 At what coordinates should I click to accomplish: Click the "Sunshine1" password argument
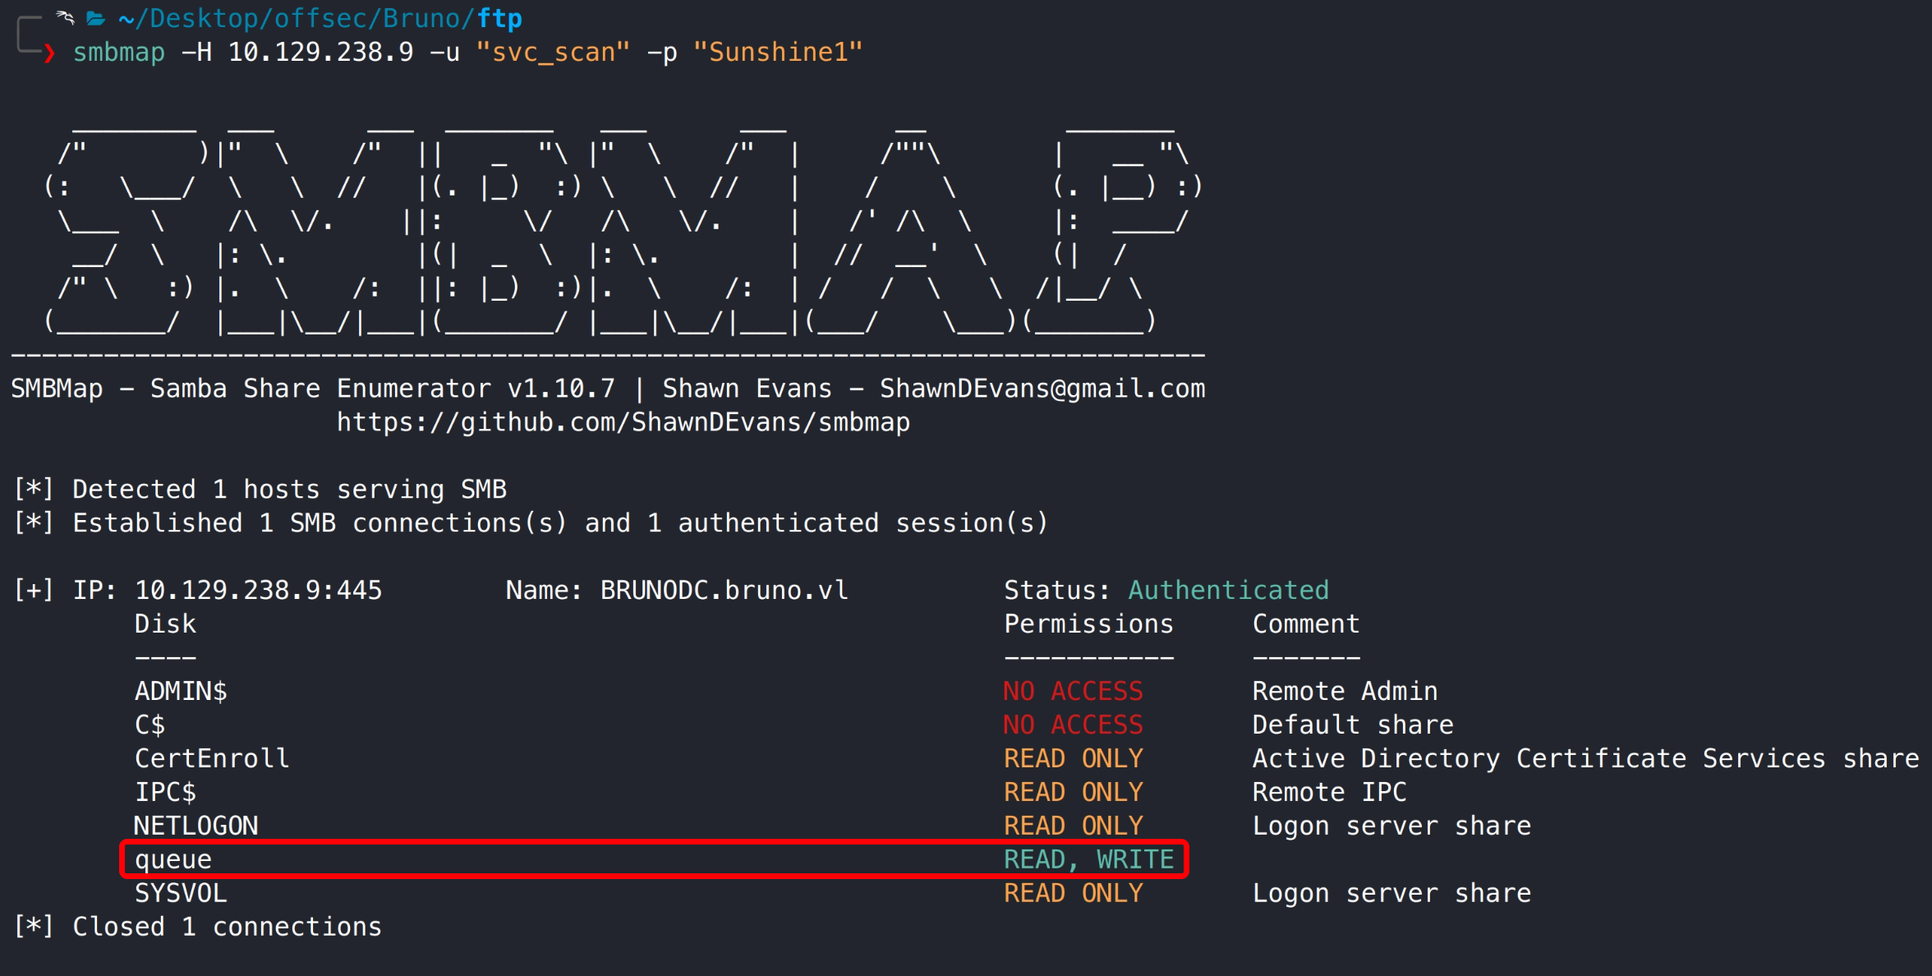coord(777,53)
